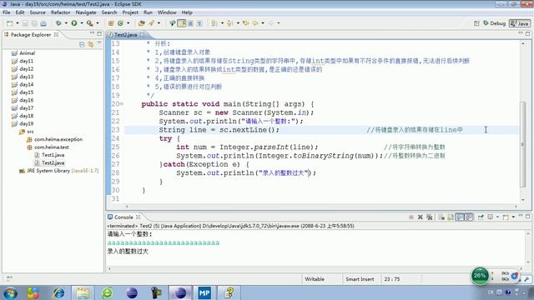
Task: Open the Back history dropdown arrow
Action: (263, 23)
